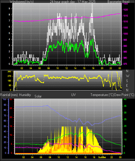Click barometer scale value 985

125,52
